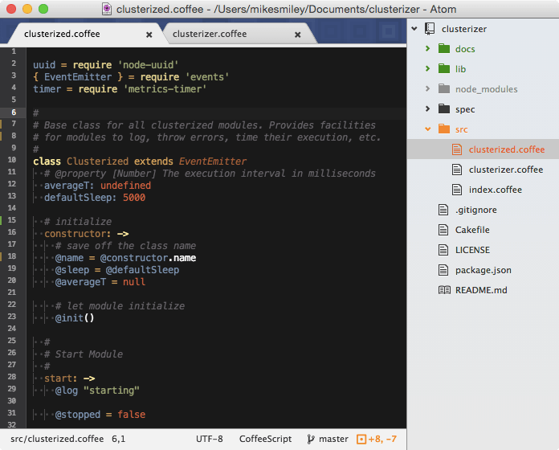The image size is (559, 450).
Task: Expand the spec folder chevron
Action: click(428, 108)
